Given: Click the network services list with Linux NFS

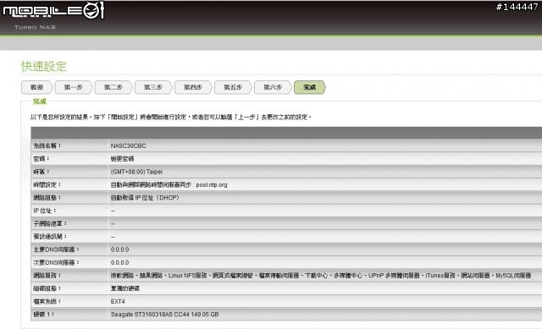Looking at the screenshot, I should tap(321, 276).
